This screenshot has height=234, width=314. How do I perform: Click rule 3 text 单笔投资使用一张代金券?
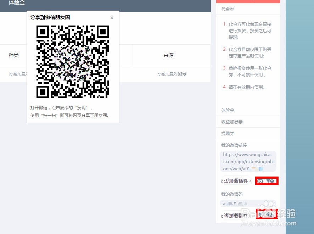[250, 71]
